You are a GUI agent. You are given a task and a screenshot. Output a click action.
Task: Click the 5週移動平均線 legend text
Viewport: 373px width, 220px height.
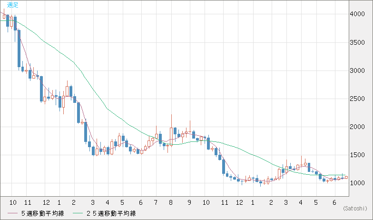click(43, 213)
